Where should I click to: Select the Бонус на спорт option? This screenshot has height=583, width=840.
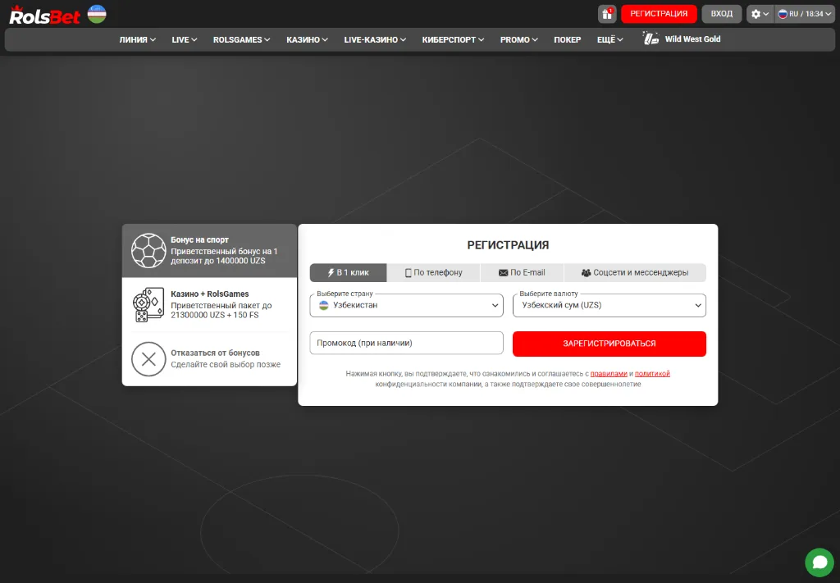209,251
